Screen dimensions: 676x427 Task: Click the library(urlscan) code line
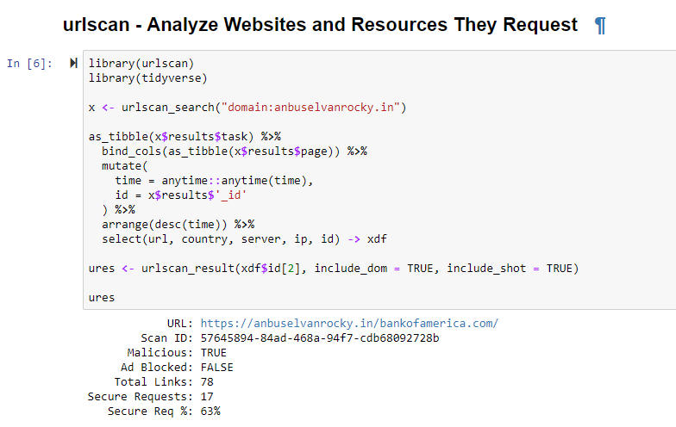[x=141, y=64]
